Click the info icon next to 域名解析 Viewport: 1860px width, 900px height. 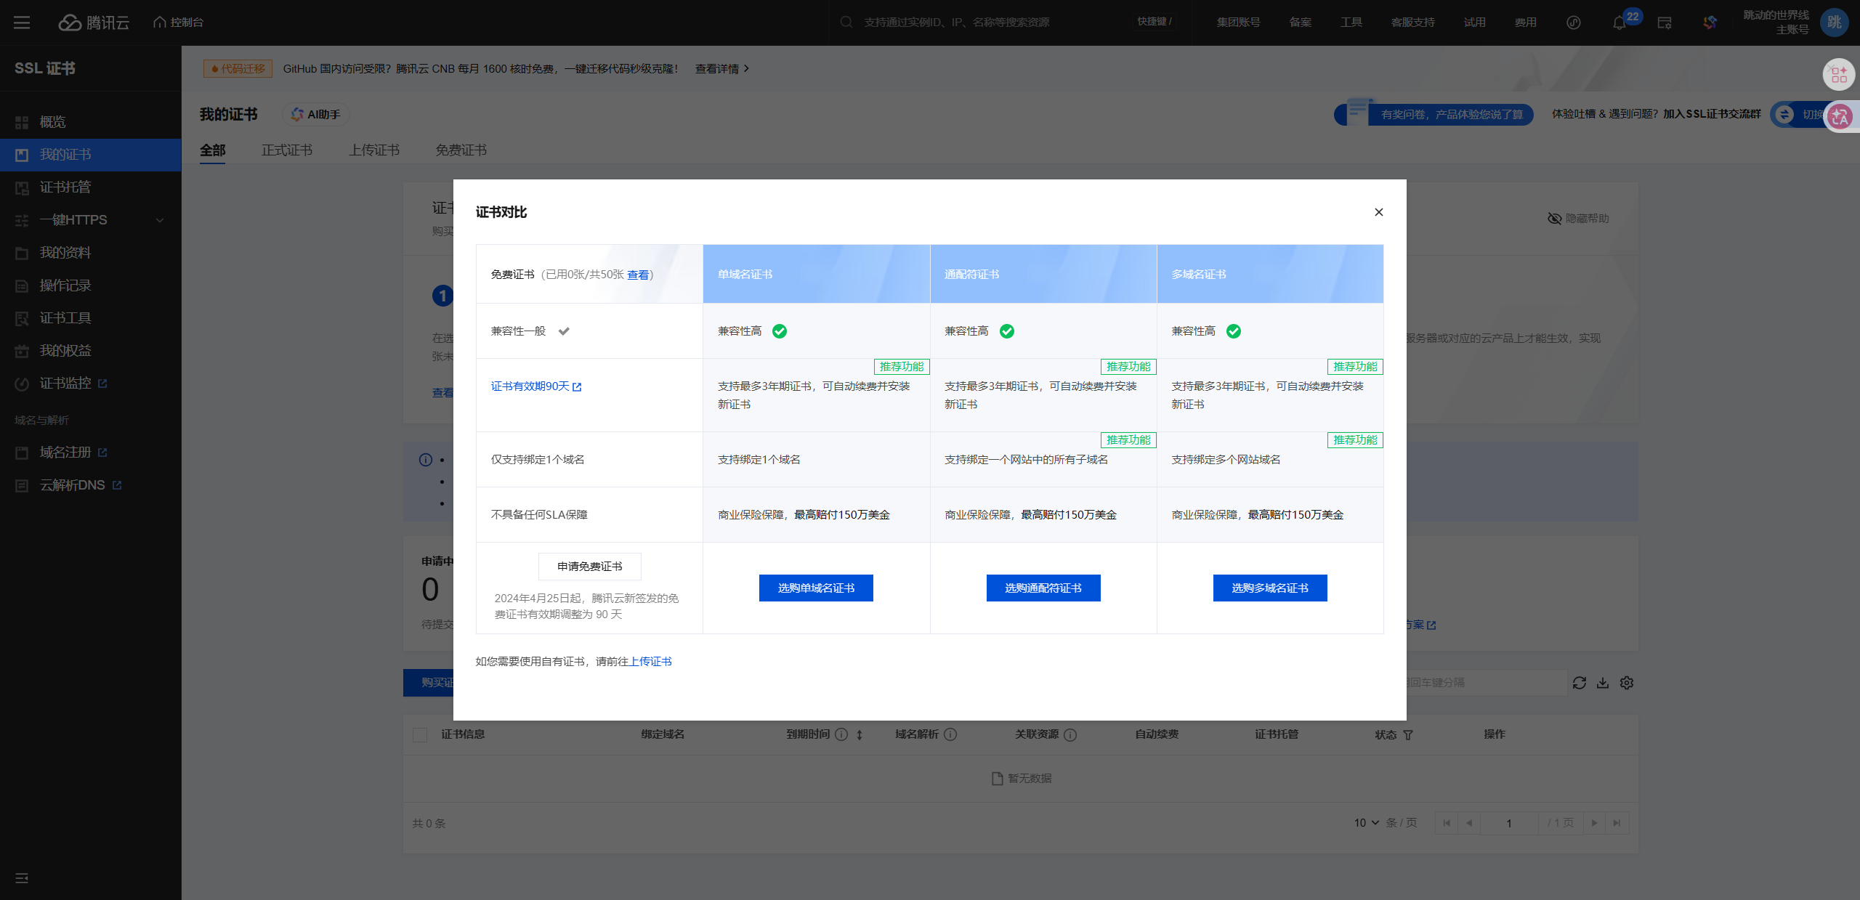tap(950, 734)
